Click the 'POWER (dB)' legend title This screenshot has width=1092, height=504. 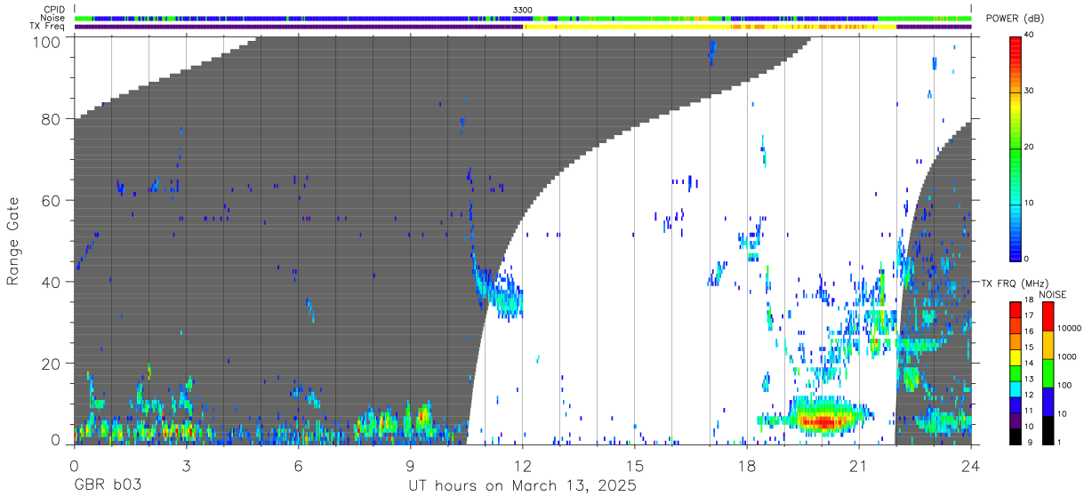(1016, 19)
